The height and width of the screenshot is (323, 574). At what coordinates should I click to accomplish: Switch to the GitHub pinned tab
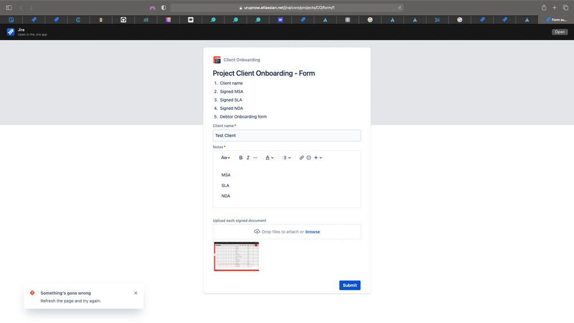[124, 20]
